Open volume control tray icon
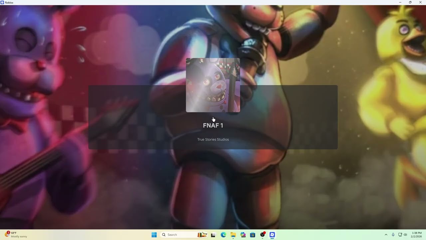 click(x=405, y=235)
